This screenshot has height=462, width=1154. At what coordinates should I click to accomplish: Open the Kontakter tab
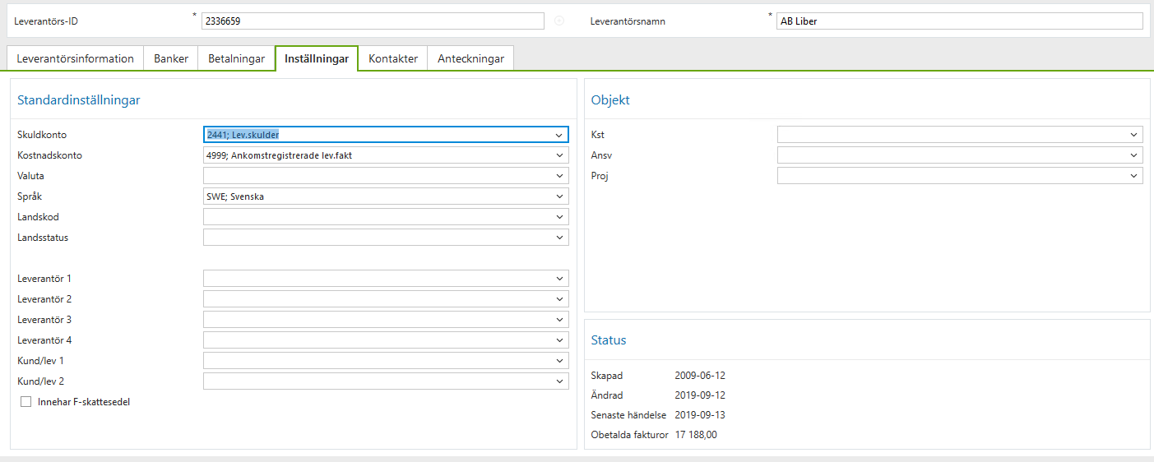393,58
